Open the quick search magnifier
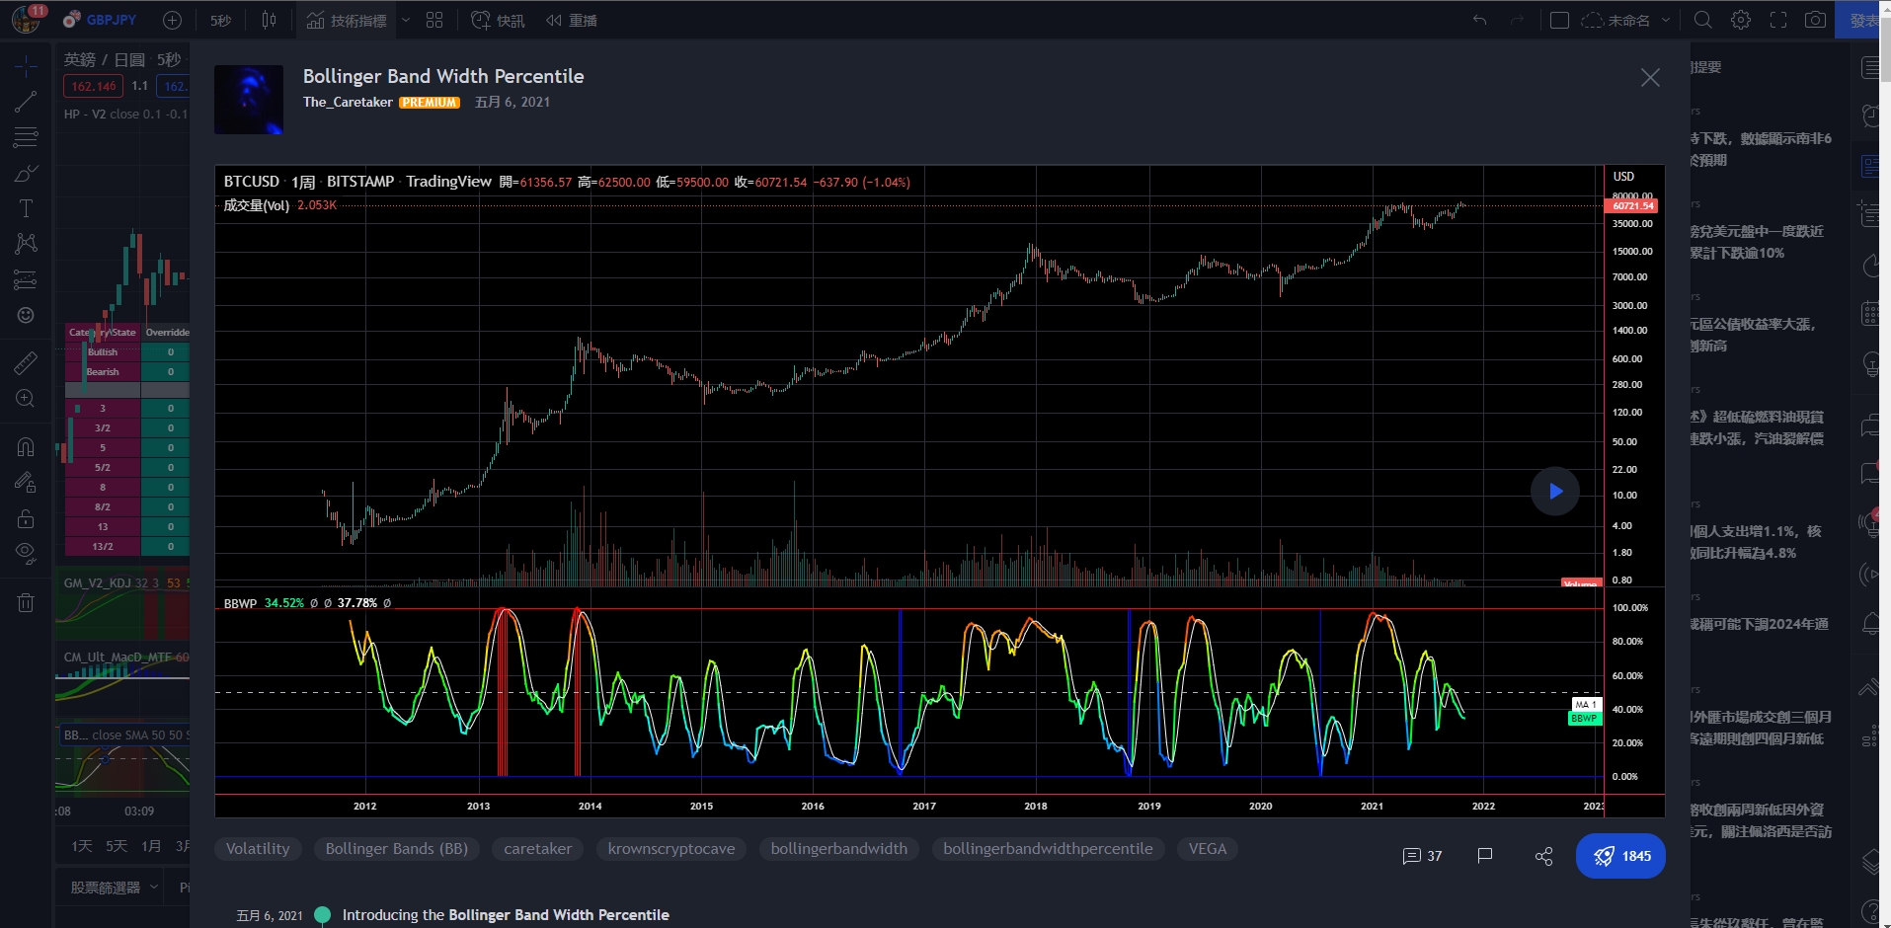This screenshot has height=928, width=1891. click(x=1703, y=20)
